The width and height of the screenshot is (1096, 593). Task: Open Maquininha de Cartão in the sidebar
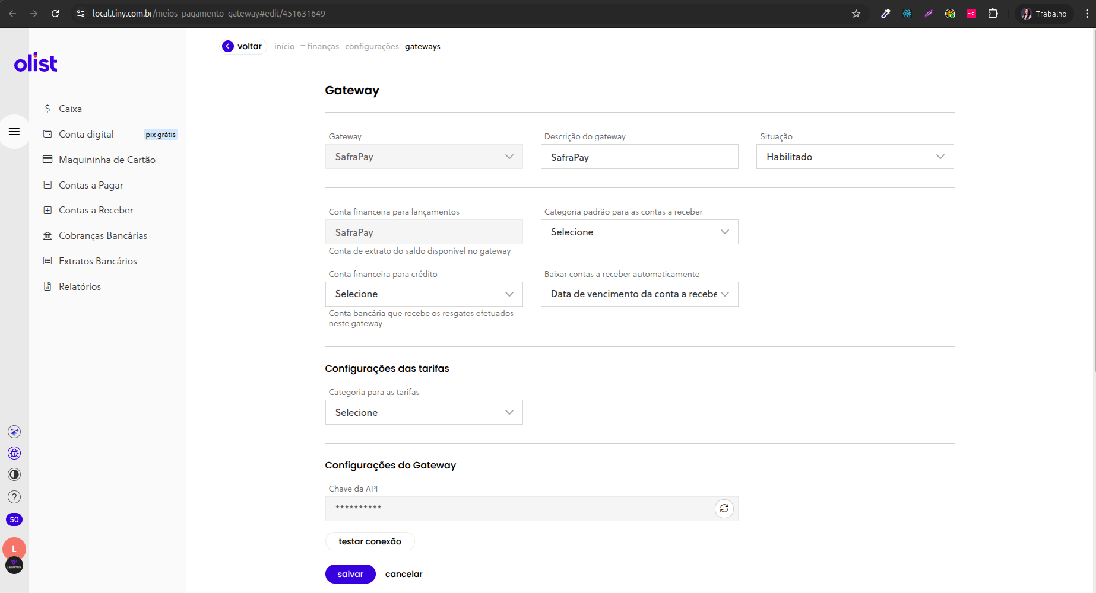coord(107,160)
